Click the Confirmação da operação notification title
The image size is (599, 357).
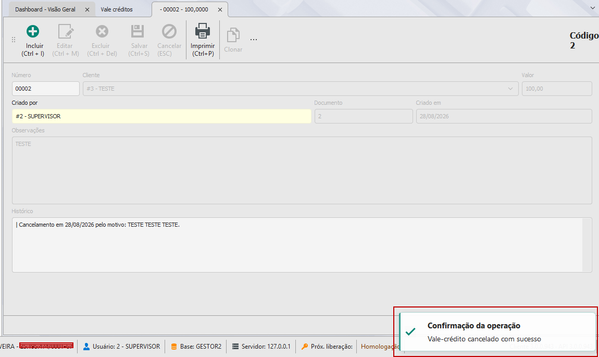(473, 326)
